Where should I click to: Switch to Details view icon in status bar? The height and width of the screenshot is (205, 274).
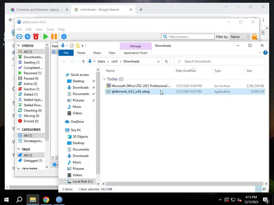(x=259, y=189)
